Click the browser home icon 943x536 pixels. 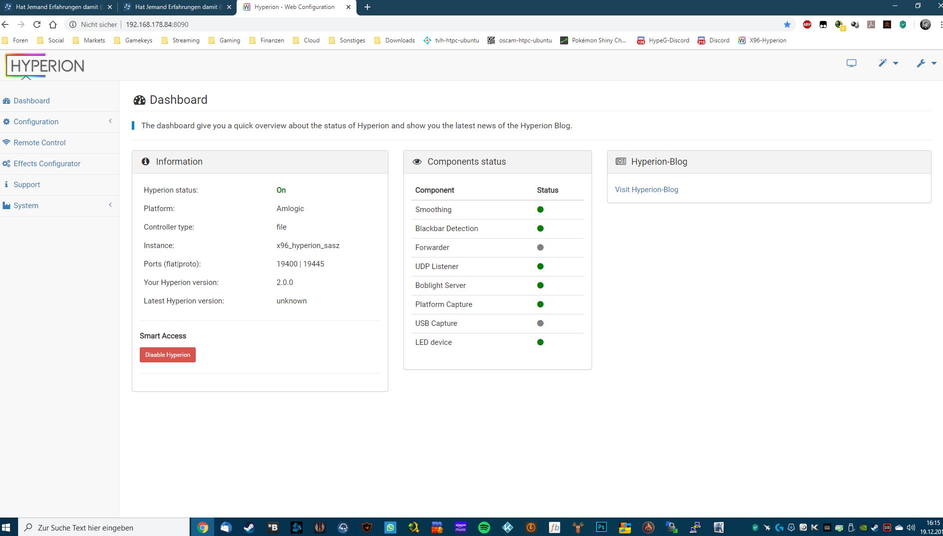click(53, 24)
